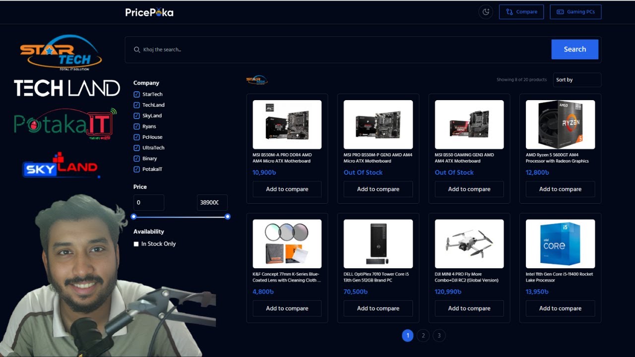Image resolution: width=635 pixels, height=357 pixels.
Task: Add K&F Concept lens to compare
Action: point(287,308)
